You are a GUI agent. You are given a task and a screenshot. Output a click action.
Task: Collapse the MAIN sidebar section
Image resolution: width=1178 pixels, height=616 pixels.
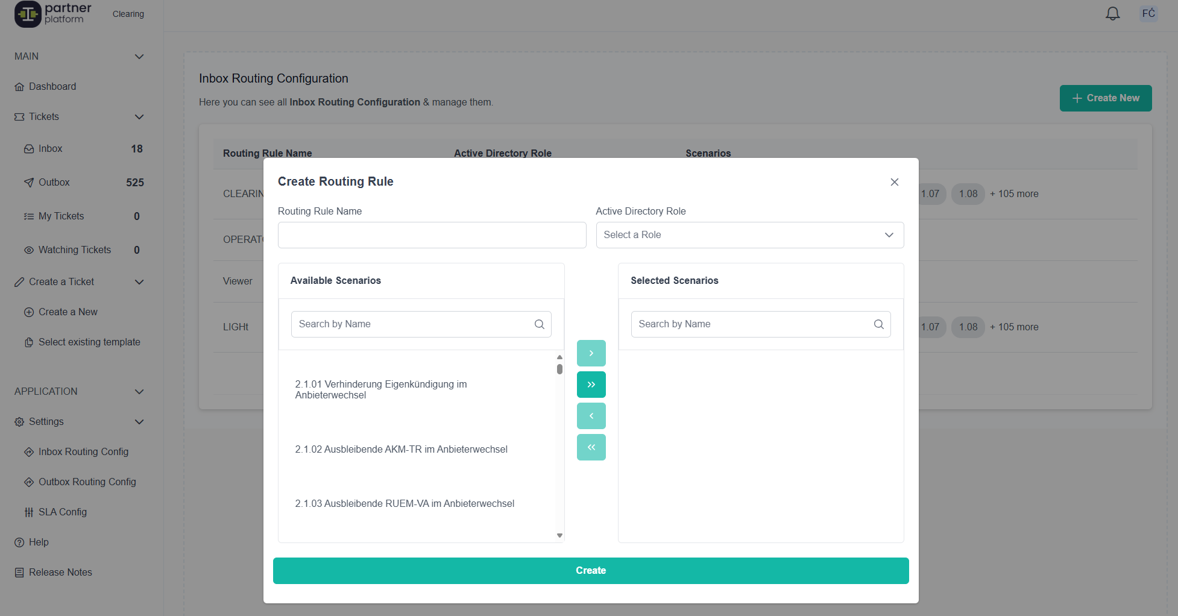click(x=139, y=57)
